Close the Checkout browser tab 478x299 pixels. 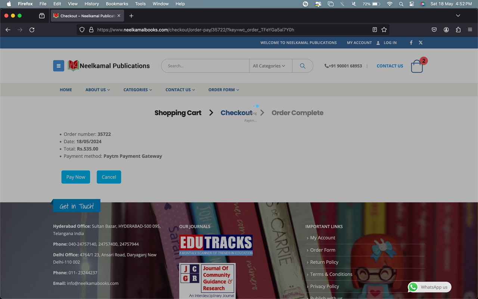tap(119, 16)
